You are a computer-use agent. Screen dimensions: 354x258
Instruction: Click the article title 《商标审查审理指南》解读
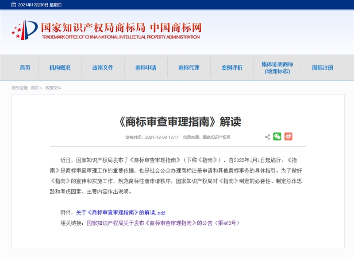[x=180, y=121]
